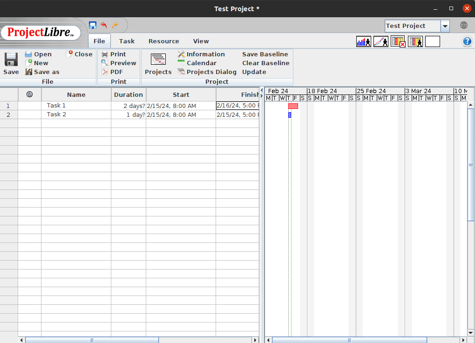
Task: Click the Gantt vertical scrollbar down arrow
Action: 471,333
